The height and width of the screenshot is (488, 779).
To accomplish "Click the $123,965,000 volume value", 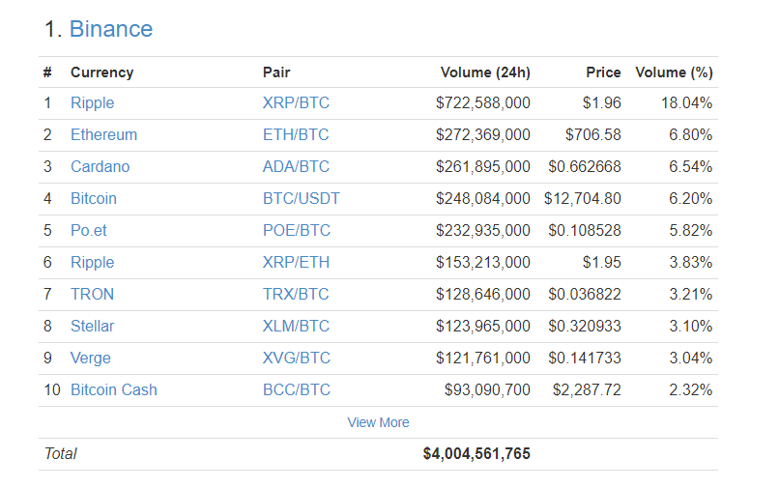I will pos(483,326).
